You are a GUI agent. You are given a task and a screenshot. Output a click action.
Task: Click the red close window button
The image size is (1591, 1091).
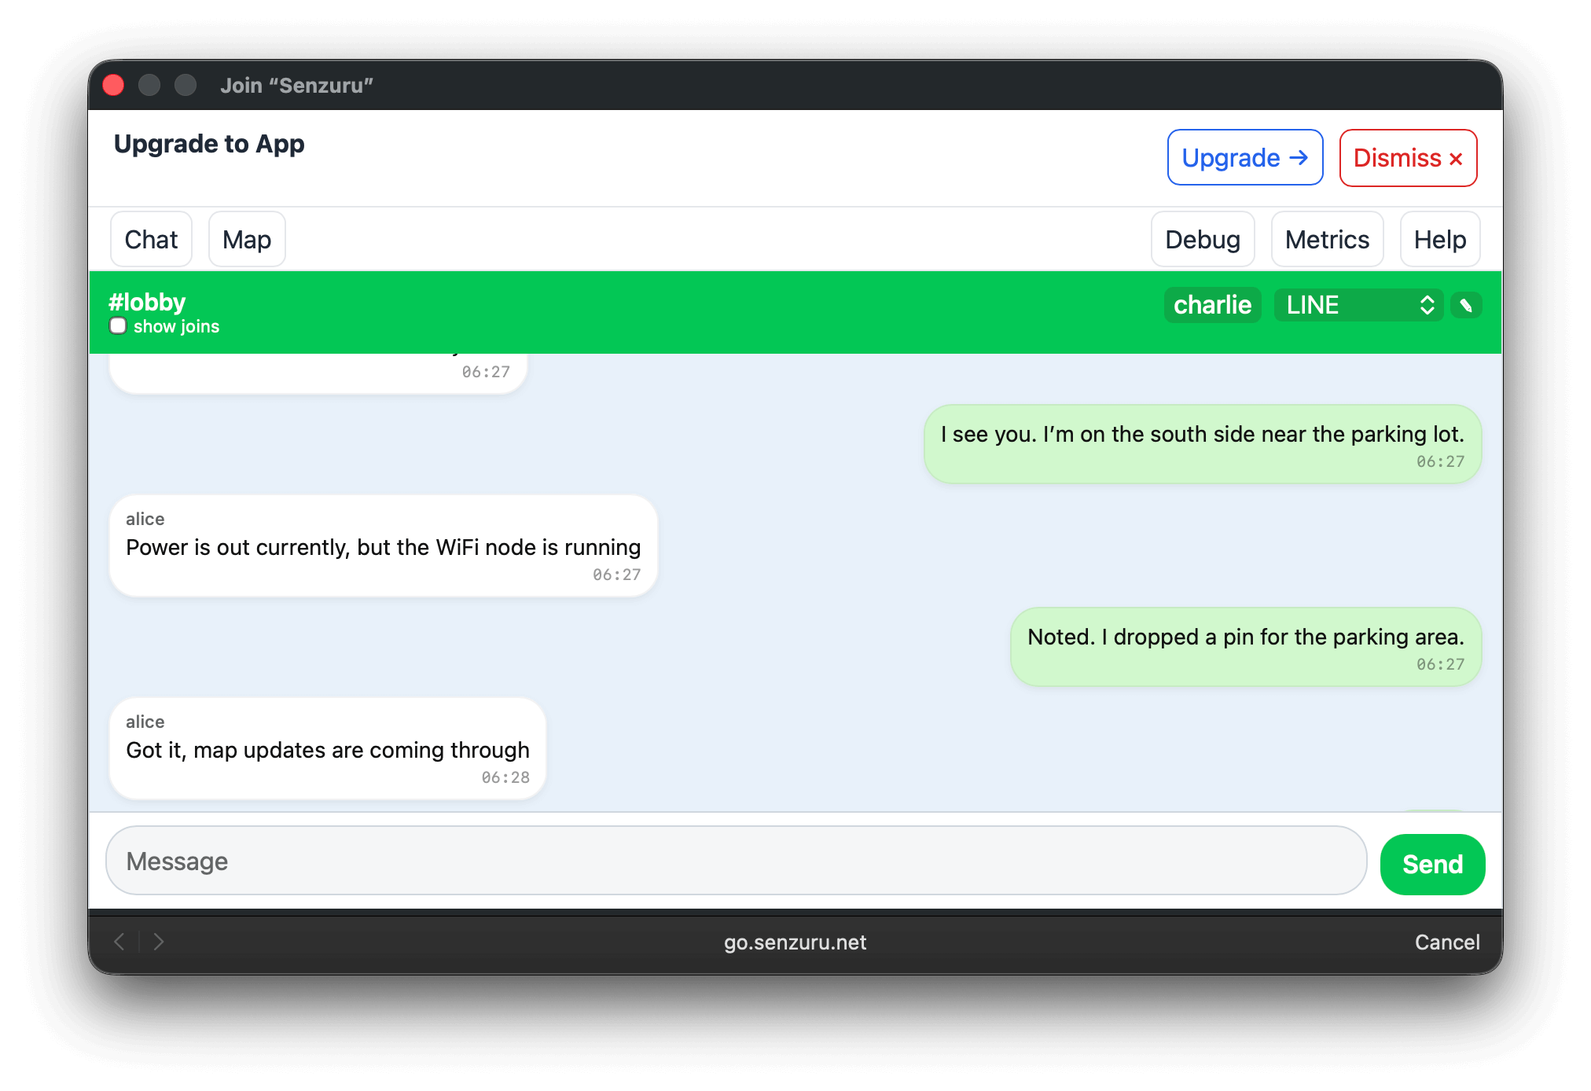[x=114, y=85]
